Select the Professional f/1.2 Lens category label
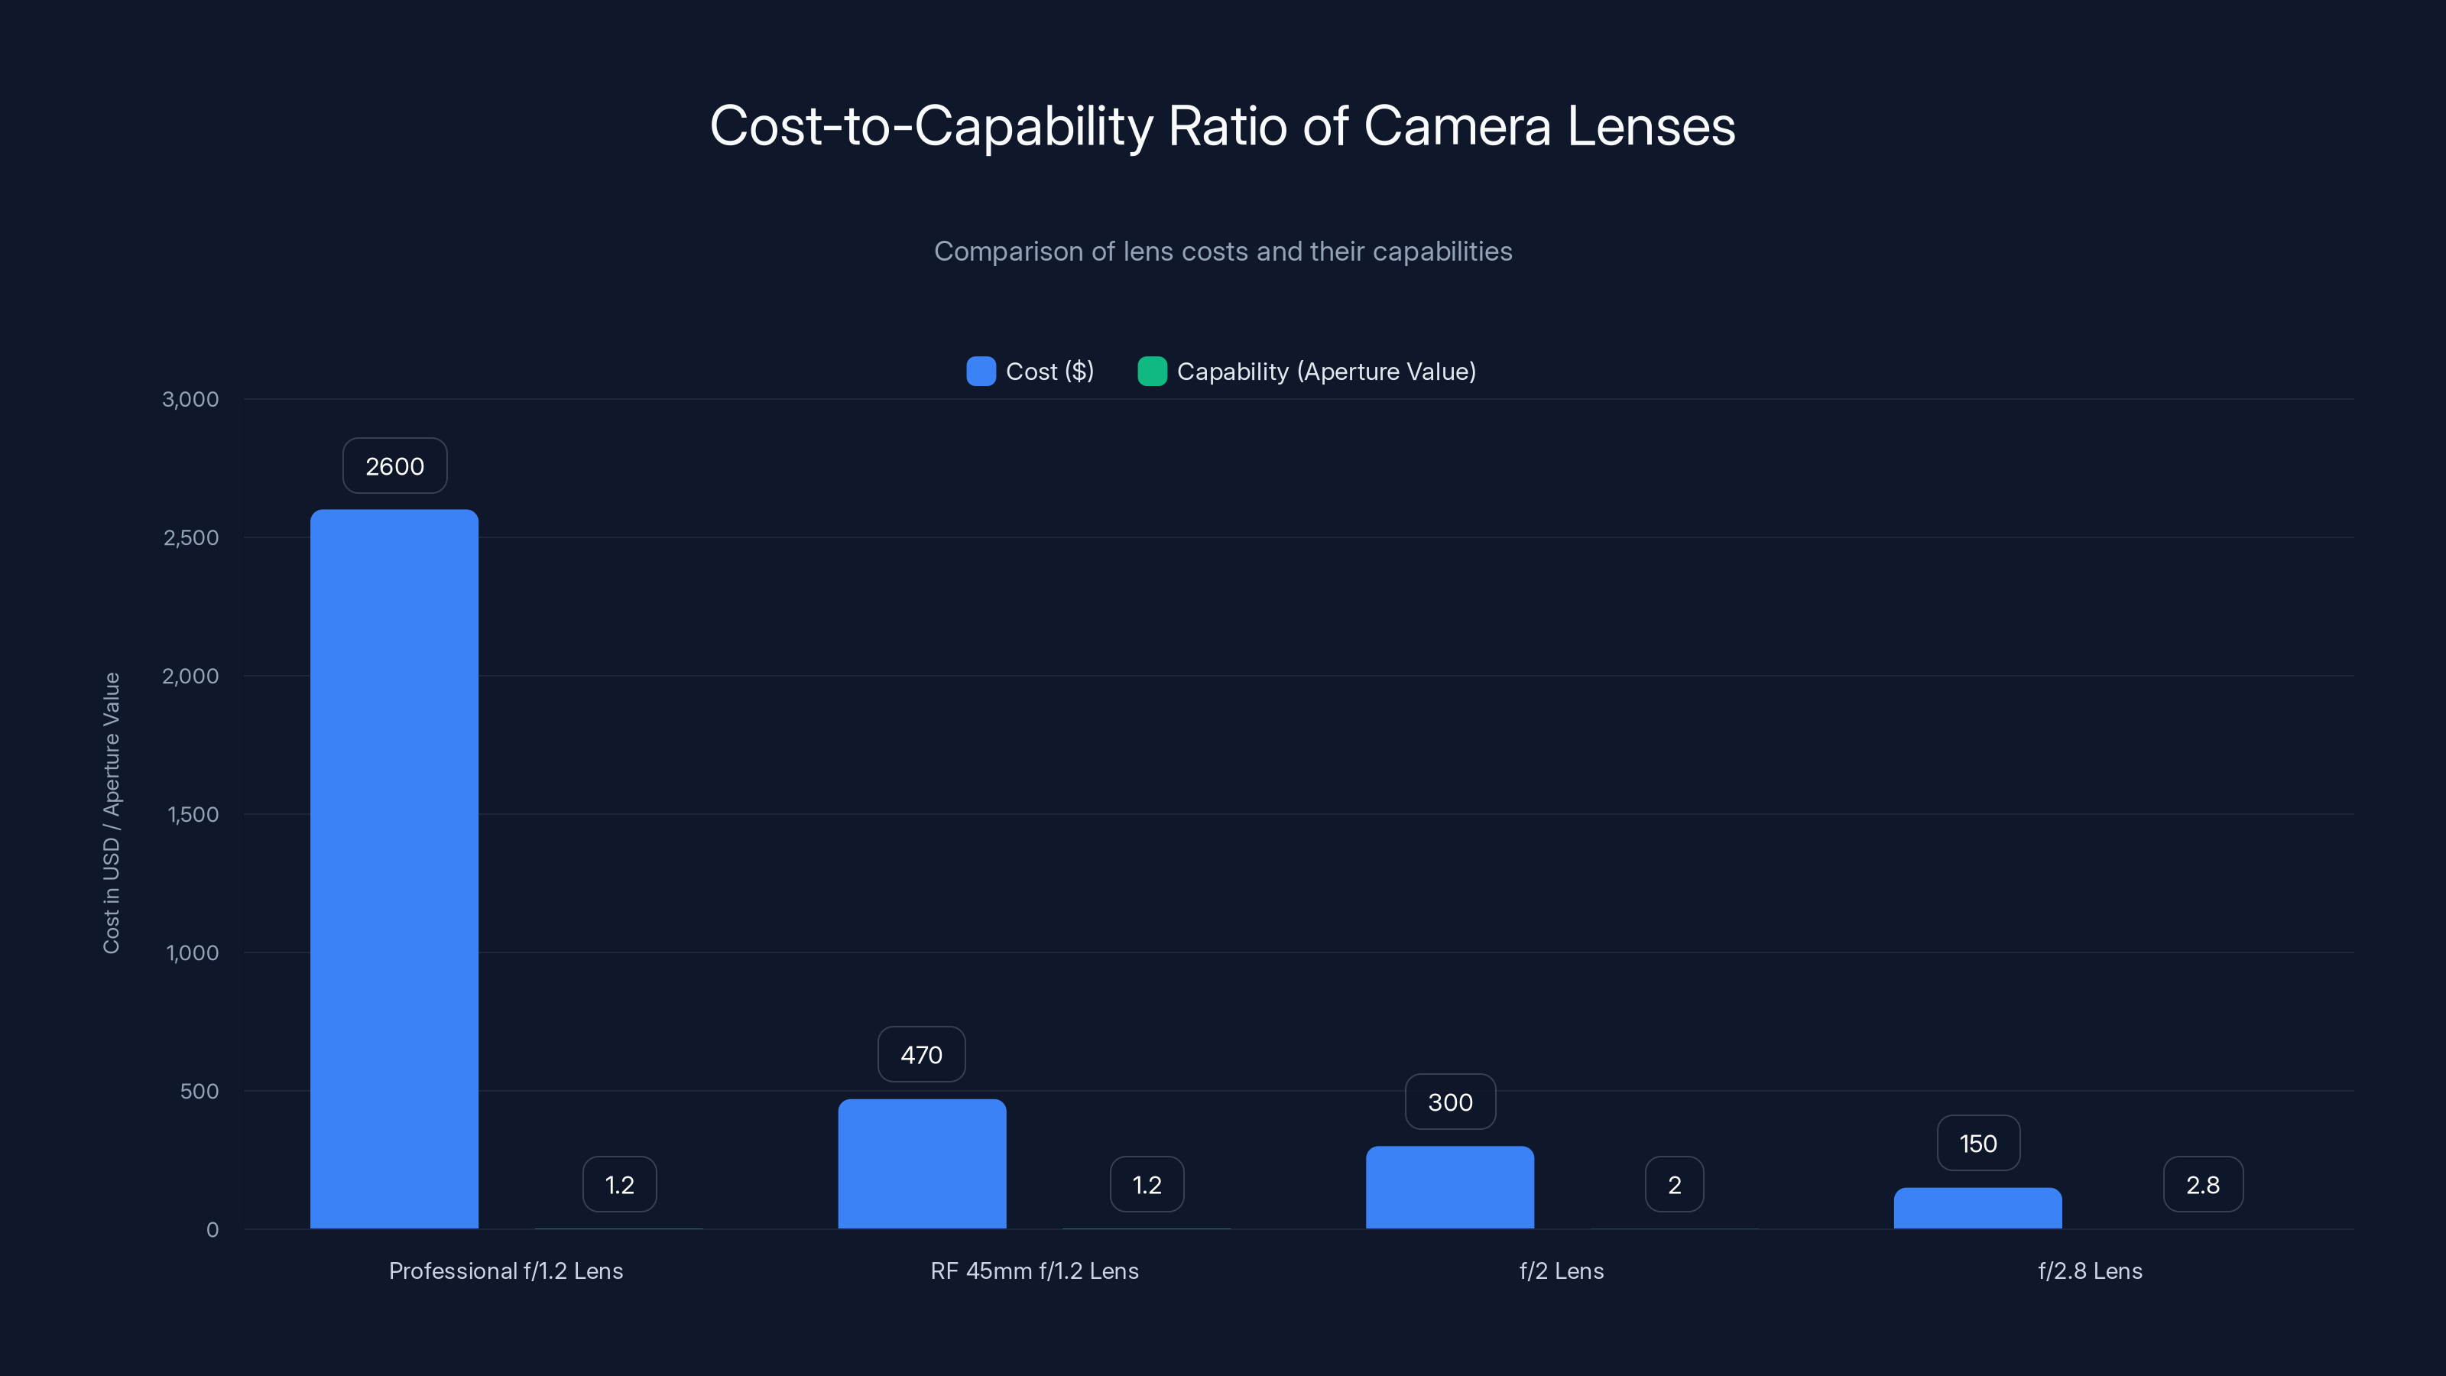 pos(506,1271)
